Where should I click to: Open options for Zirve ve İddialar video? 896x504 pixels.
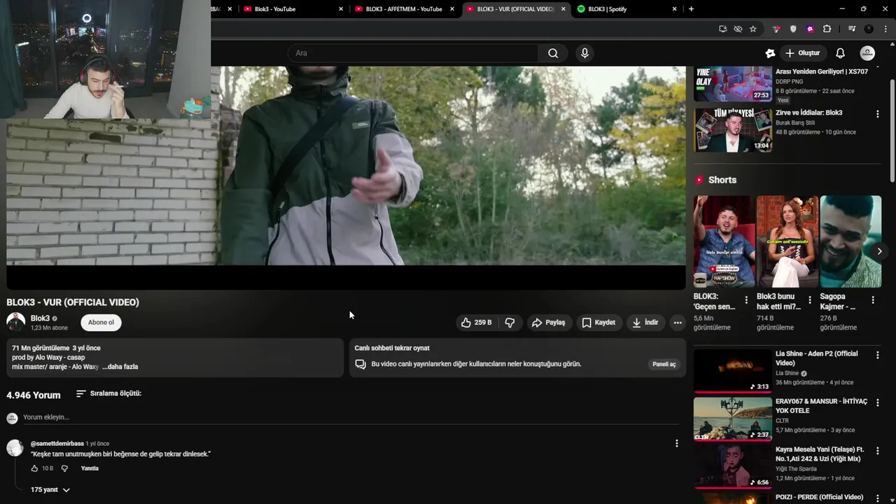pyautogui.click(x=877, y=113)
